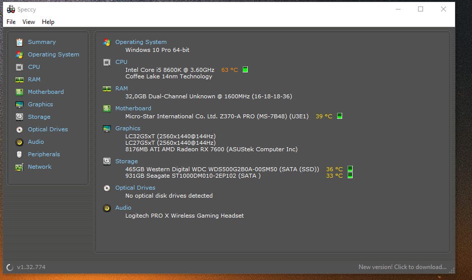Open the Peripherals mouse icon

coord(19,154)
